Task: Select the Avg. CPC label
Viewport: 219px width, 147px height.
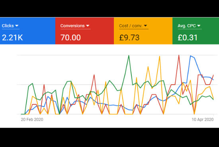Action: coord(187,26)
